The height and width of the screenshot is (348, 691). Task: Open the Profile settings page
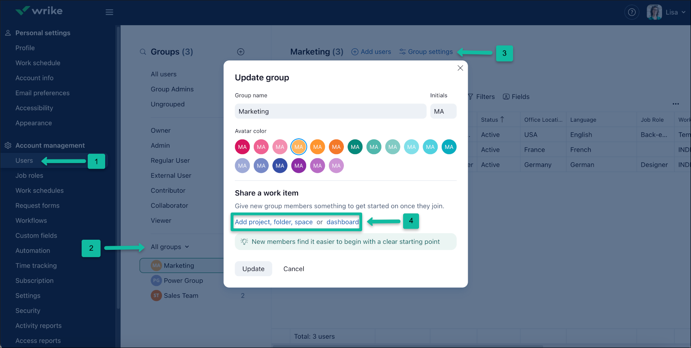(25, 48)
